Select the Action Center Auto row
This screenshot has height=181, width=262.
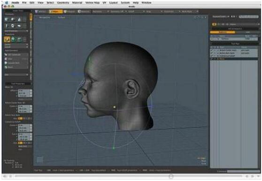click(x=234, y=50)
